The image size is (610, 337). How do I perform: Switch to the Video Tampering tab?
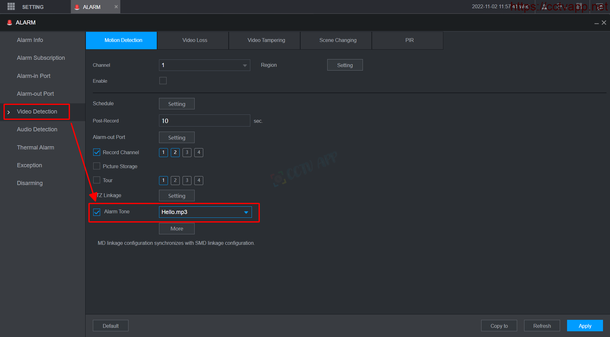[266, 40]
